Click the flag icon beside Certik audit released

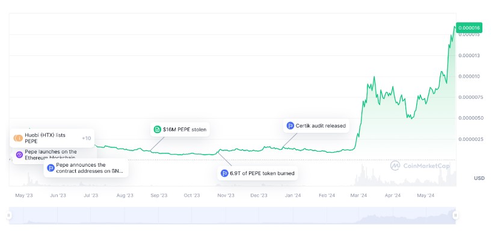click(x=290, y=126)
